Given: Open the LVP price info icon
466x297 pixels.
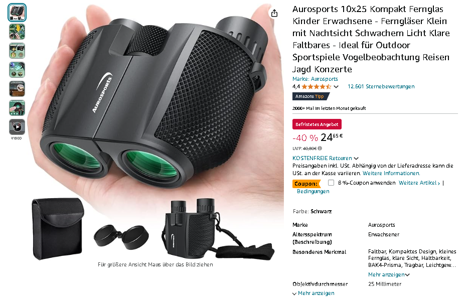Looking at the screenshot, I should tap(320, 148).
